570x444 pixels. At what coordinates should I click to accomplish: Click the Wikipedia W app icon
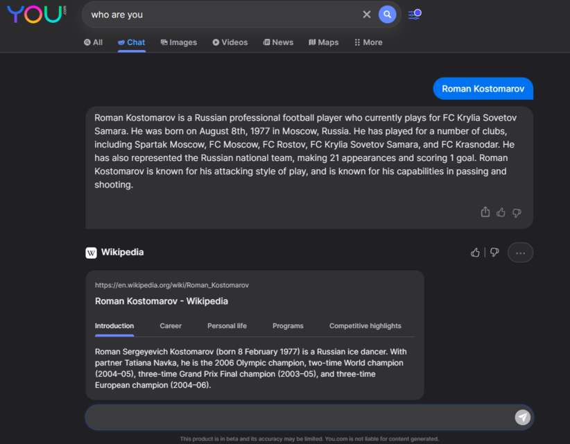(91, 253)
